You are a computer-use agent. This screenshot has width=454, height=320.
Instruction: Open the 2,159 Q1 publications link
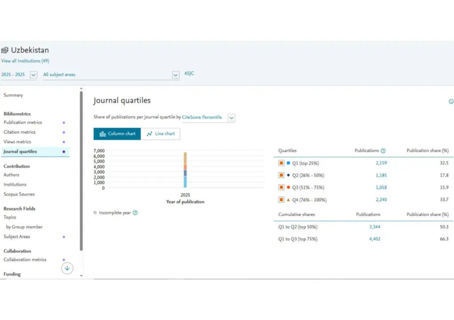381,163
